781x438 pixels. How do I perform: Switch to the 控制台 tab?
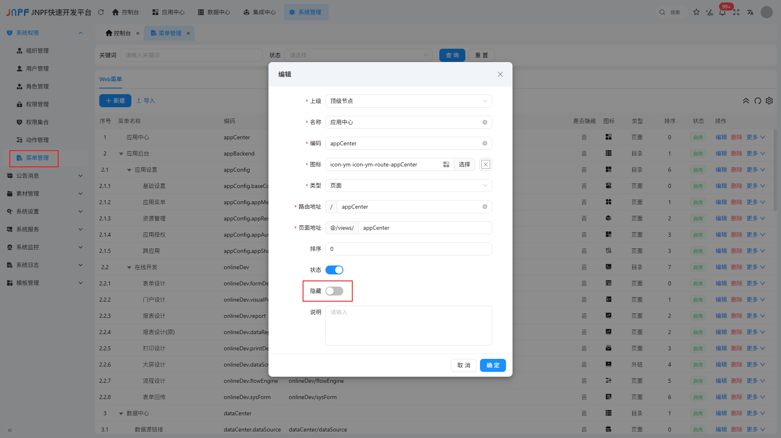tap(118, 33)
